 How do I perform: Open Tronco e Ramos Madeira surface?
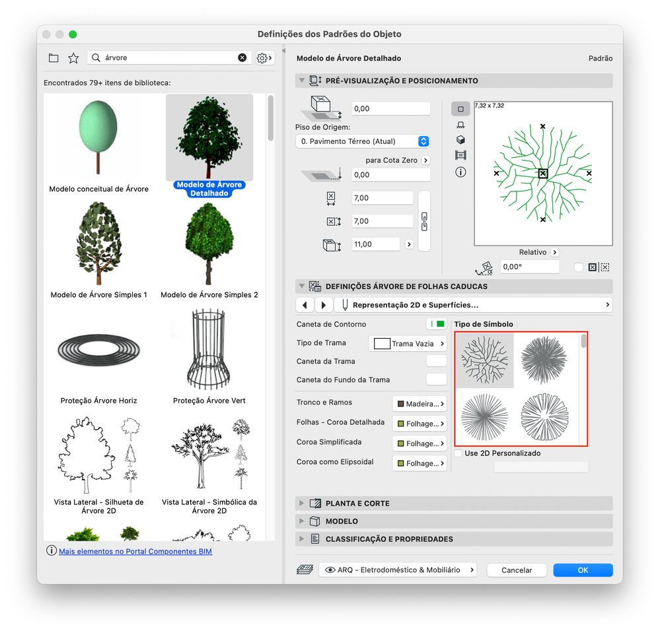420,404
